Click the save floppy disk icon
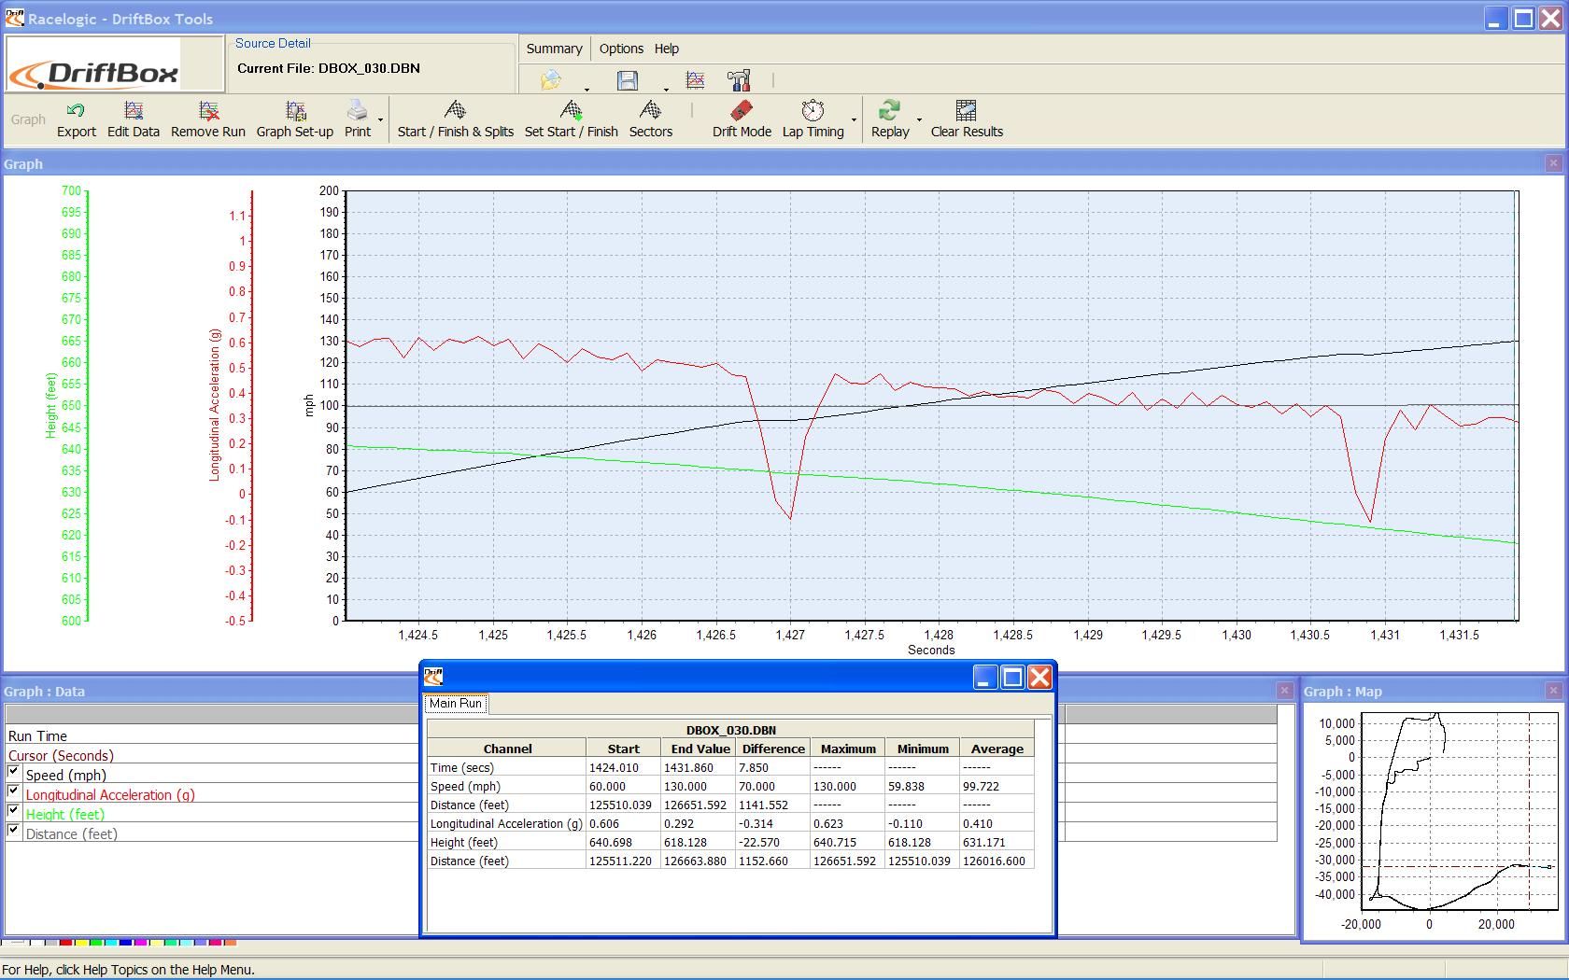Image resolution: width=1569 pixels, height=980 pixels. 628,80
